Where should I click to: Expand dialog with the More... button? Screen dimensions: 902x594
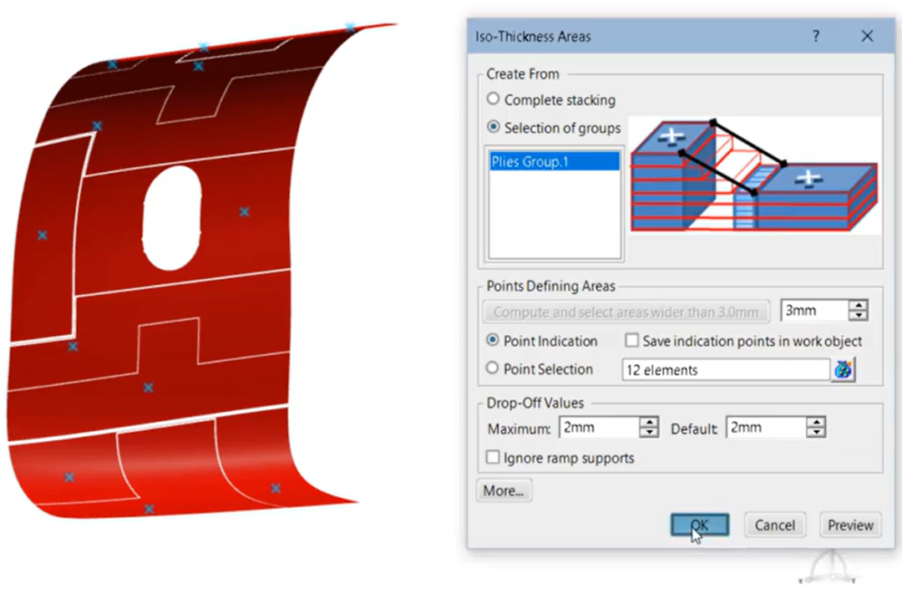504,490
